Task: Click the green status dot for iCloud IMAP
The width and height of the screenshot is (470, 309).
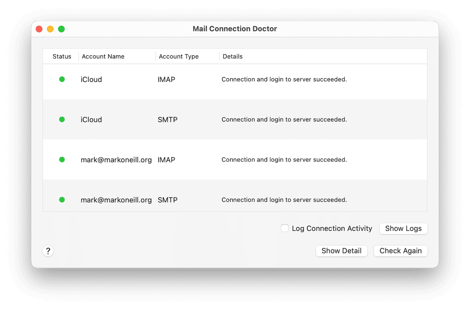Action: pyautogui.click(x=62, y=79)
